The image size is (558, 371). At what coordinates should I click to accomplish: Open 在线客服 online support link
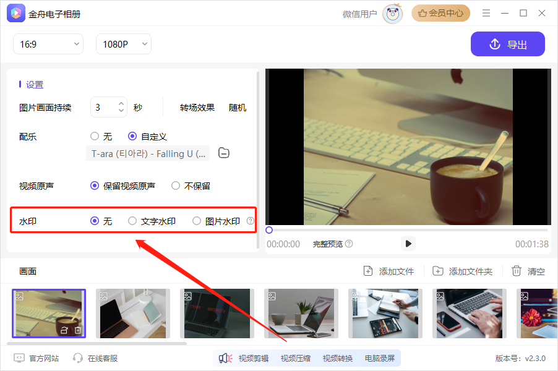tap(103, 358)
